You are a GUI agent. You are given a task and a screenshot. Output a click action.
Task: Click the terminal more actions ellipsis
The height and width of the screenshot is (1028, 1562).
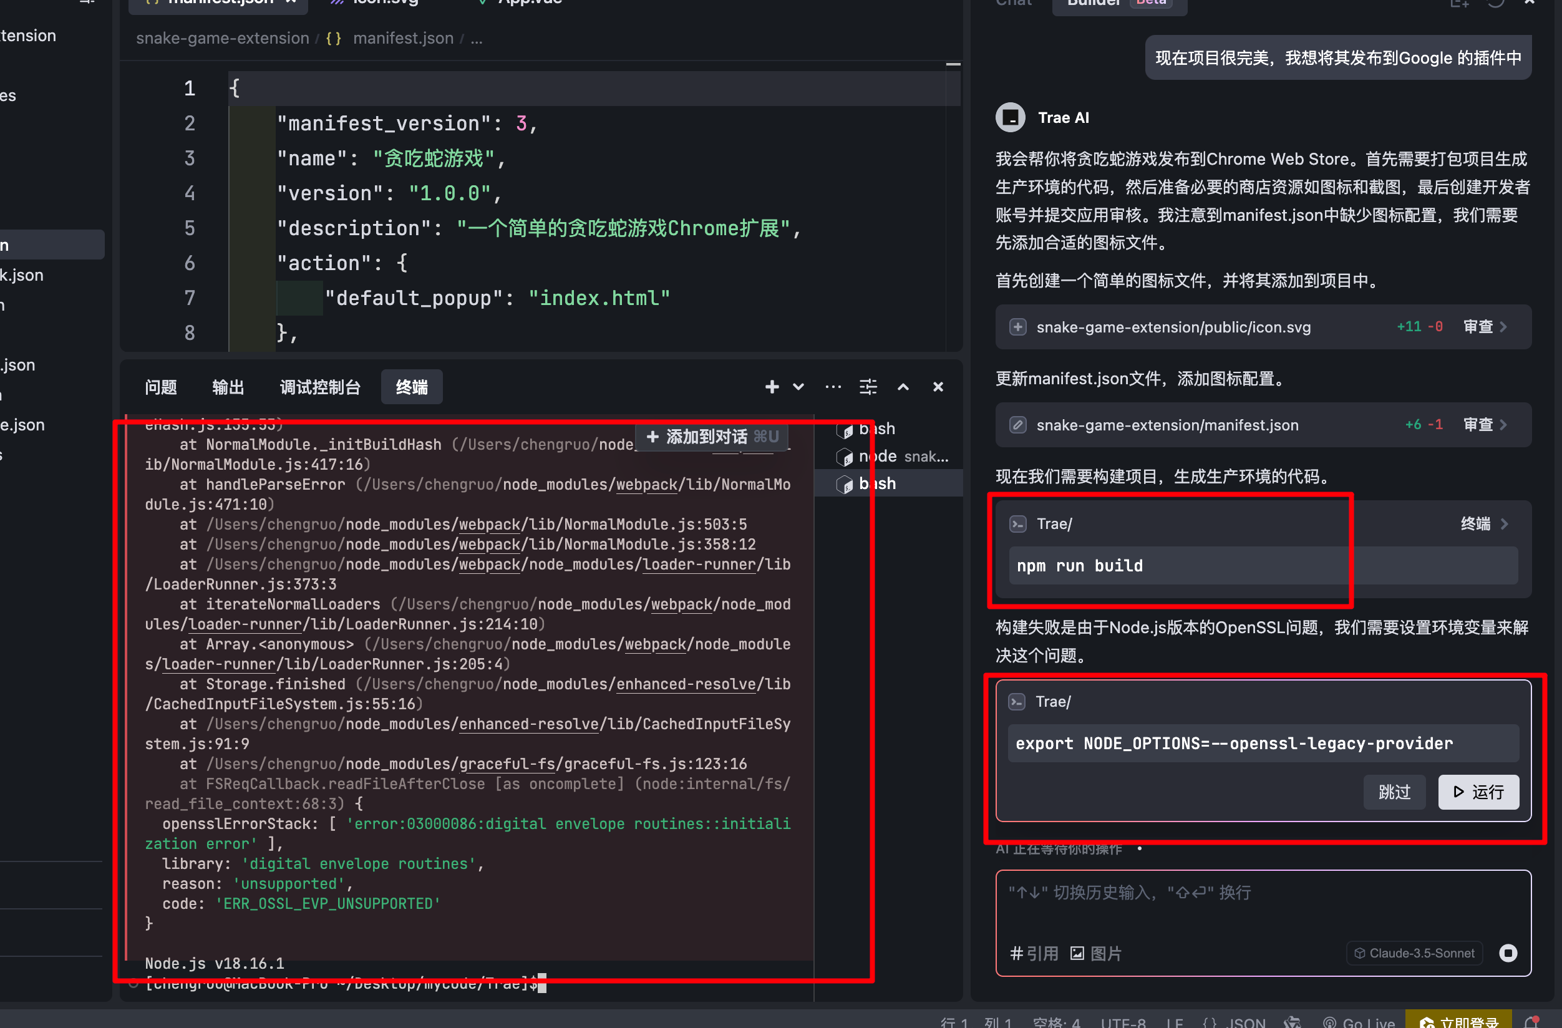pos(833,387)
